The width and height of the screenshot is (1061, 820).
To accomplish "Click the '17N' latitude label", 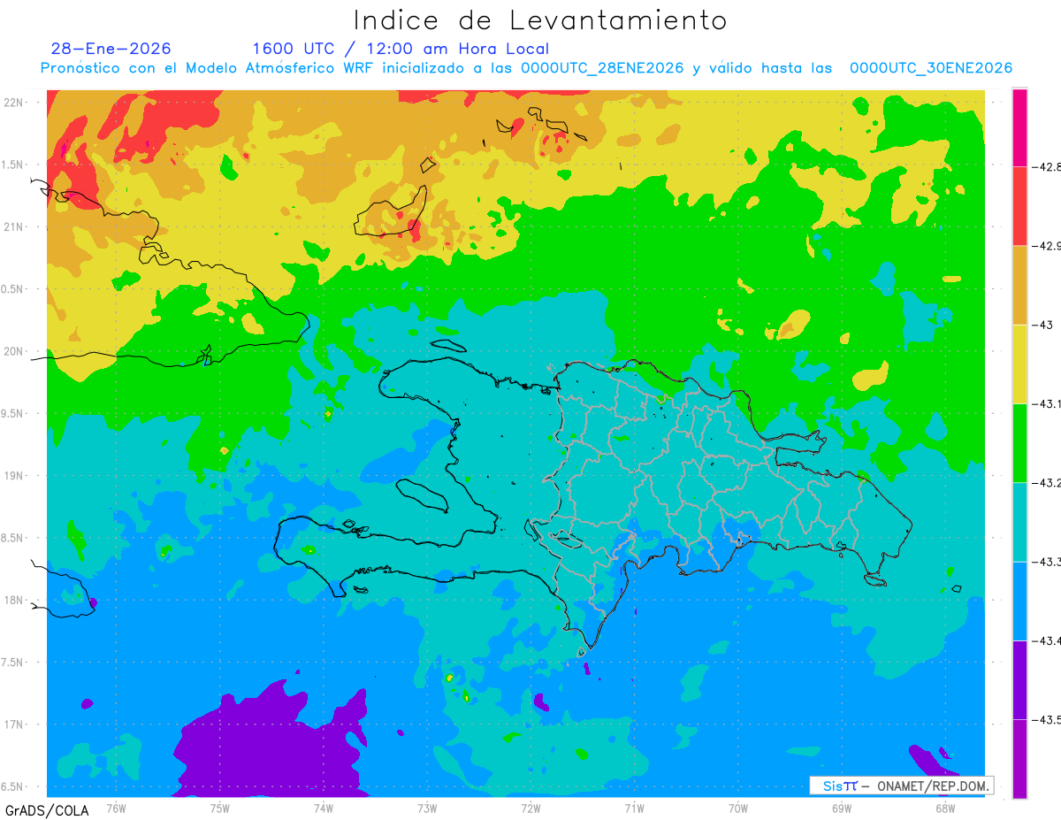I will (x=14, y=724).
